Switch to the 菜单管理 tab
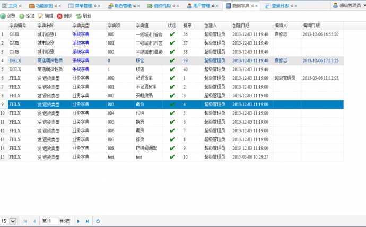The height and width of the screenshot is (227, 366). click(82, 6)
